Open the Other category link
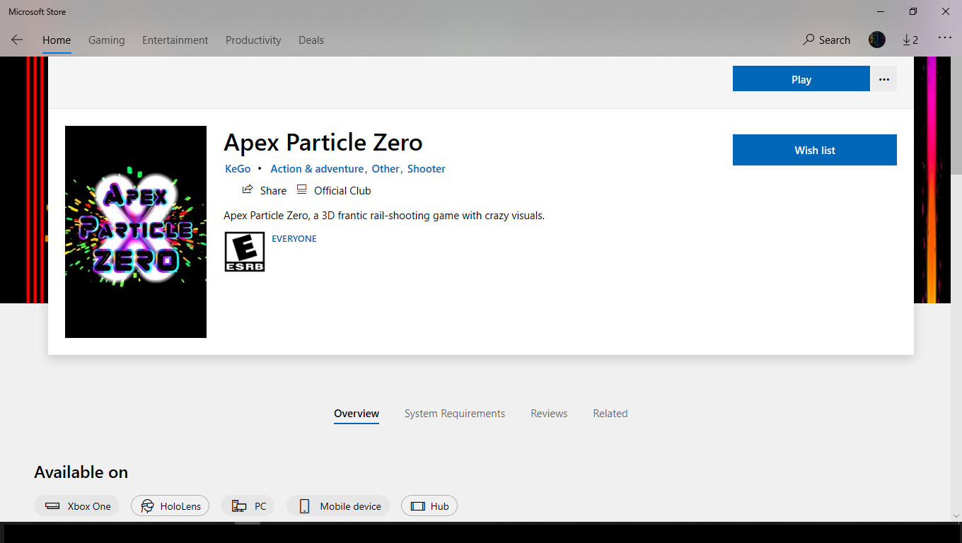962x543 pixels. tap(386, 169)
